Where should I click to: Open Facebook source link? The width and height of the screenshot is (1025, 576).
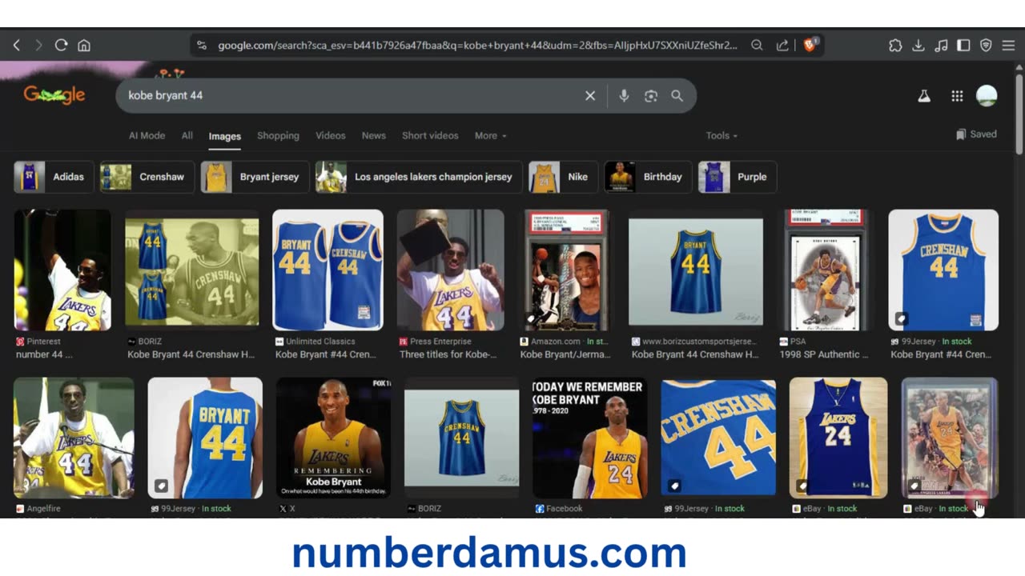coord(565,509)
